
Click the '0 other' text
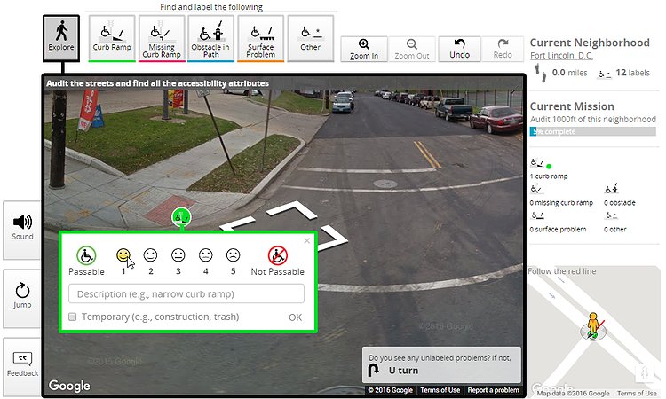point(615,230)
